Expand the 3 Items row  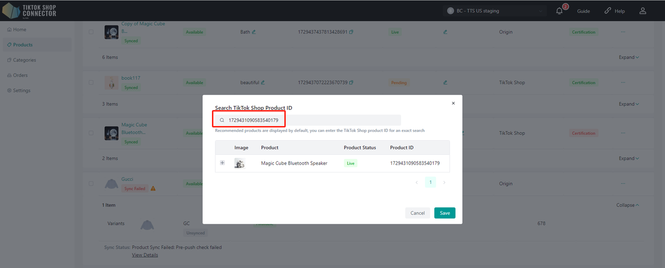pyautogui.click(x=629, y=104)
